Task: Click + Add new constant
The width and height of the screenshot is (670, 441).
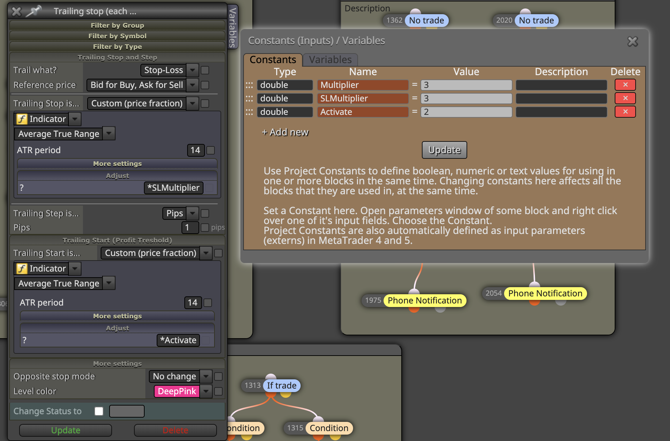Action: (285, 132)
